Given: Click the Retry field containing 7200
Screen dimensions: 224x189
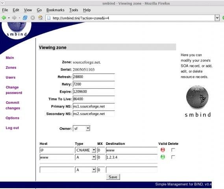Looking at the screenshot, I should tap(94, 84).
